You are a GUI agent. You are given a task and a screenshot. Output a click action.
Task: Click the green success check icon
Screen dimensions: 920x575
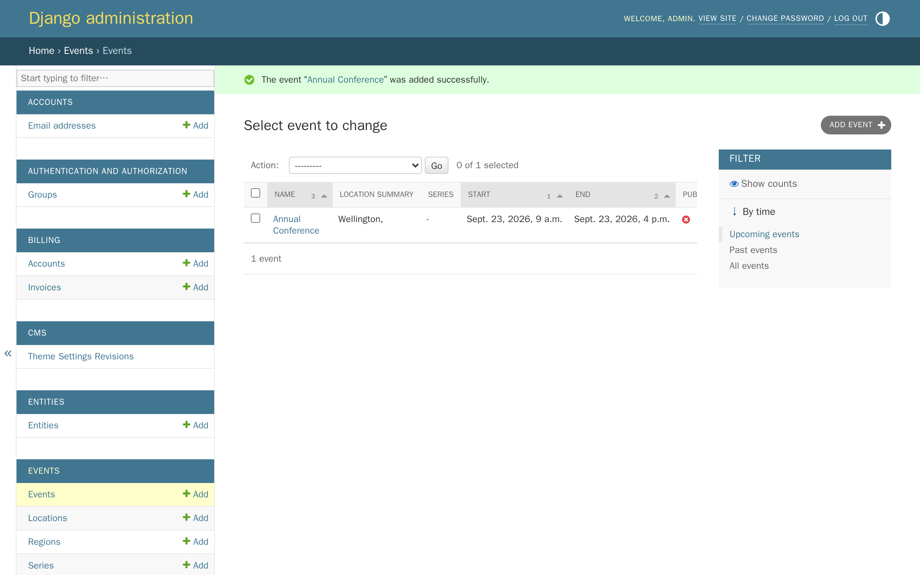pyautogui.click(x=249, y=79)
